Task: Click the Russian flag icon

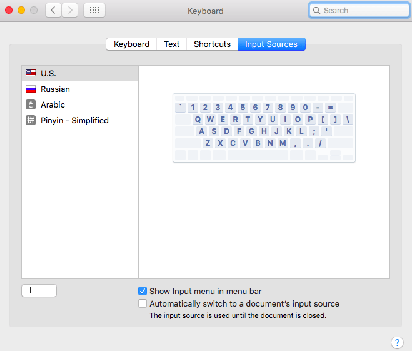Action: pos(30,89)
